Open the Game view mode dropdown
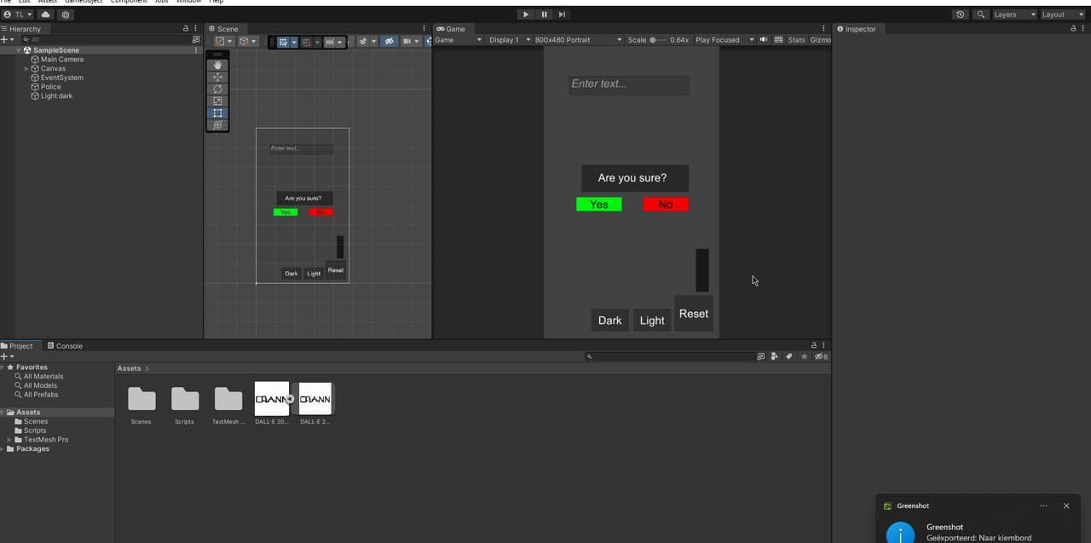This screenshot has width=1091, height=543. pos(459,40)
